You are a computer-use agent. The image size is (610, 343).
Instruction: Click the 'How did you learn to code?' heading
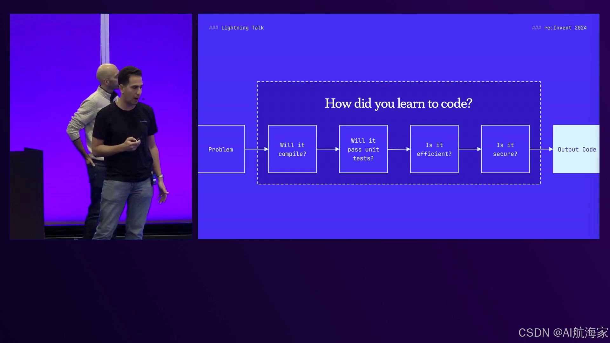pos(398,104)
